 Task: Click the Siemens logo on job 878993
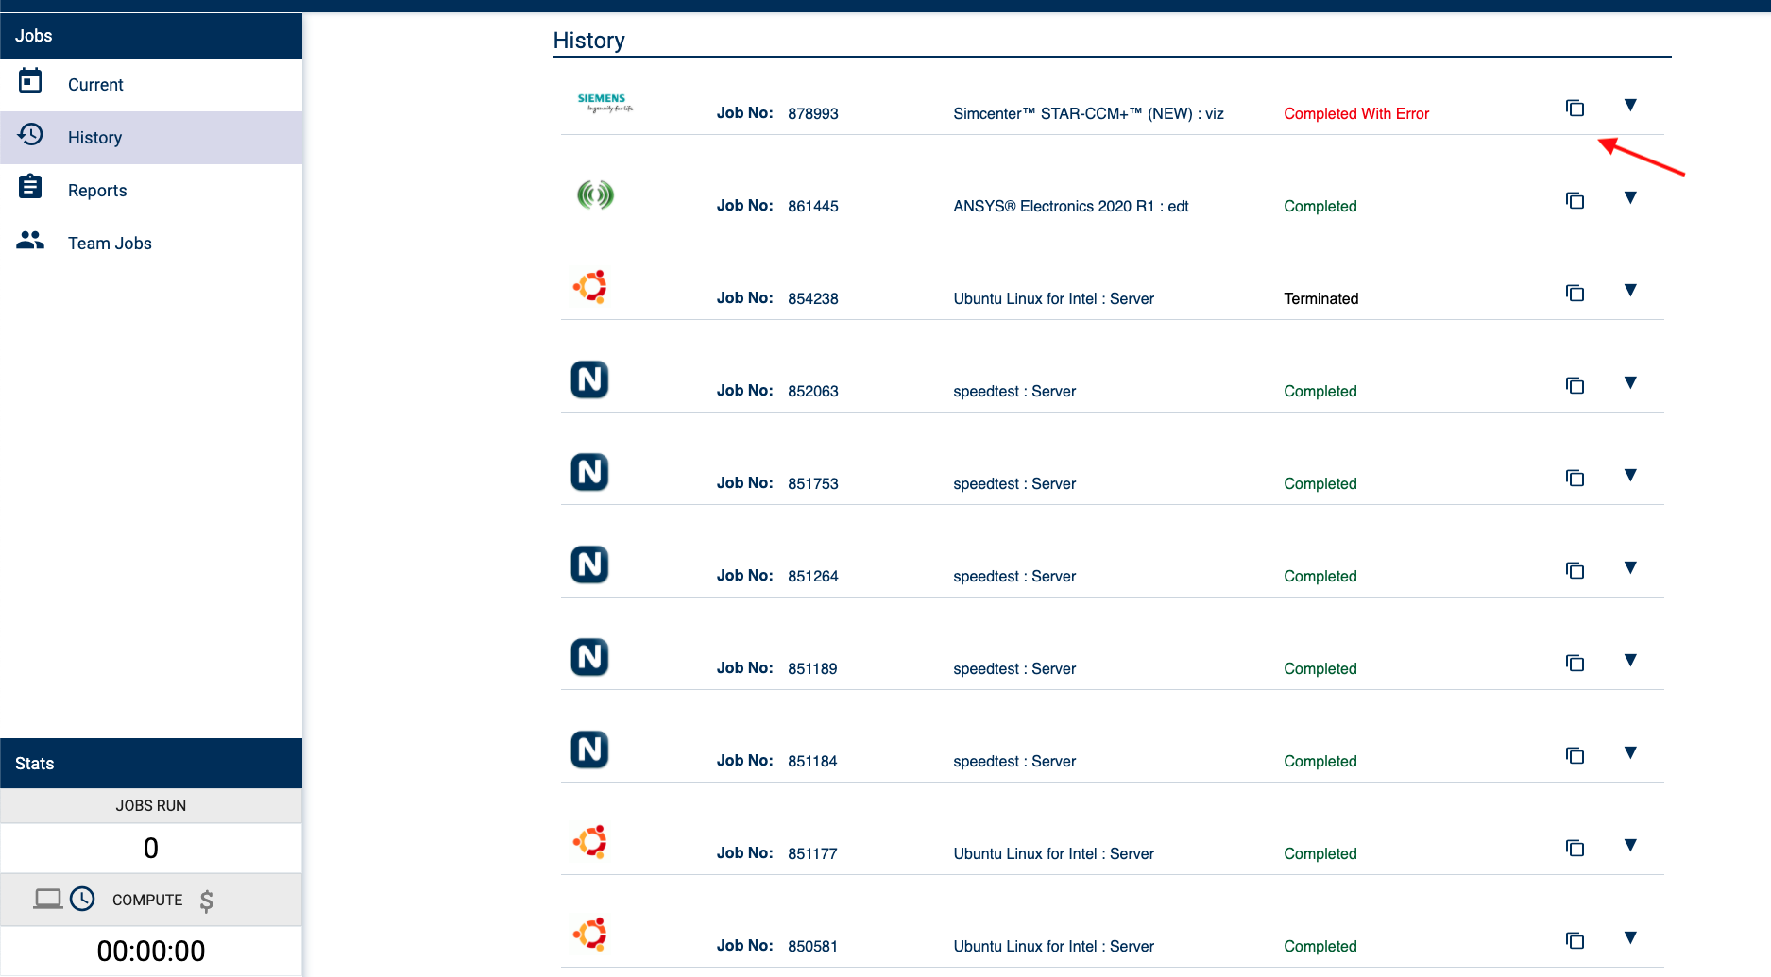click(605, 103)
